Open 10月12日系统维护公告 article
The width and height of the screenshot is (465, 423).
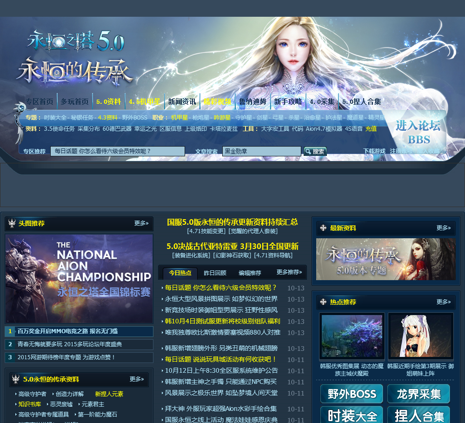point(221,370)
